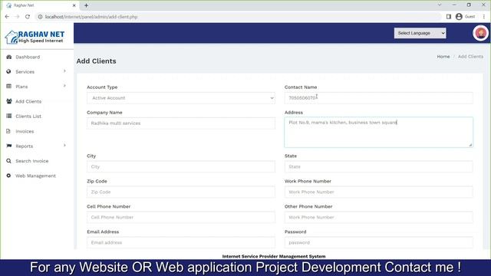Click the Account Type label
Image resolution: width=491 pixels, height=276 pixels.
coord(102,87)
